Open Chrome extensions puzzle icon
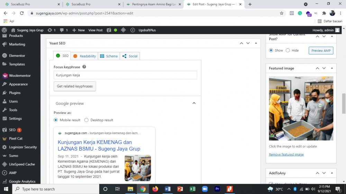The image size is (346, 194). click(324, 13)
